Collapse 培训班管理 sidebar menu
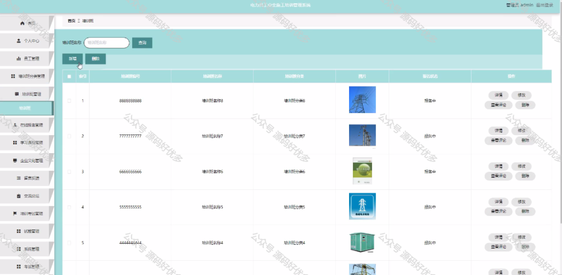This screenshot has width=562, height=275. [27, 94]
